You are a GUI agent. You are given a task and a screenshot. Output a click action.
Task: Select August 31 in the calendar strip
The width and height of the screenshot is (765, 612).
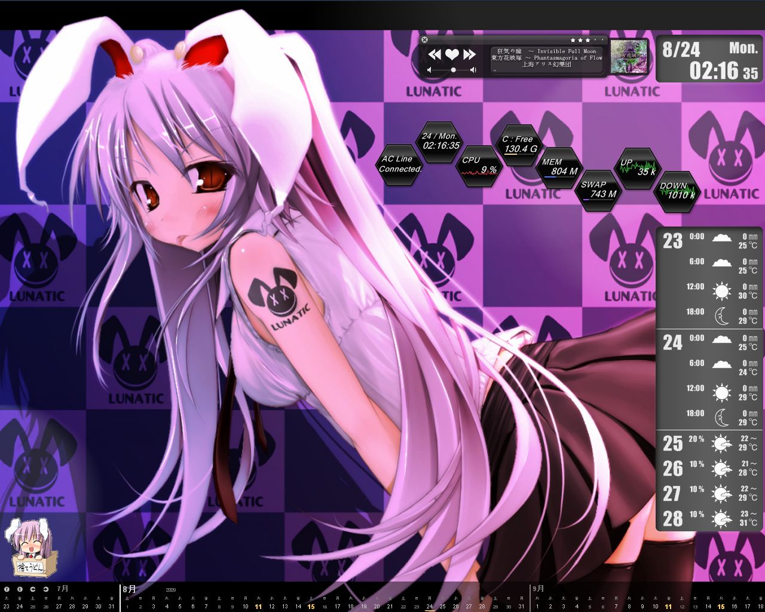pyautogui.click(x=521, y=607)
